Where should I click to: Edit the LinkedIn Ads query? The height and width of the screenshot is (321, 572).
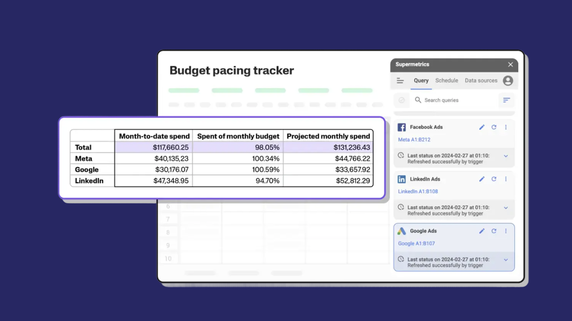(x=482, y=179)
